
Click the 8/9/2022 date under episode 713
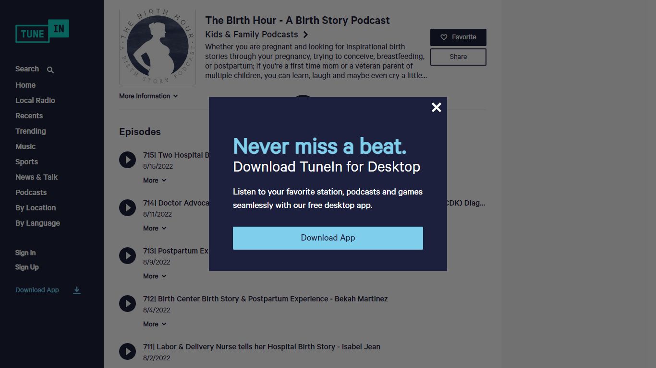[157, 262]
